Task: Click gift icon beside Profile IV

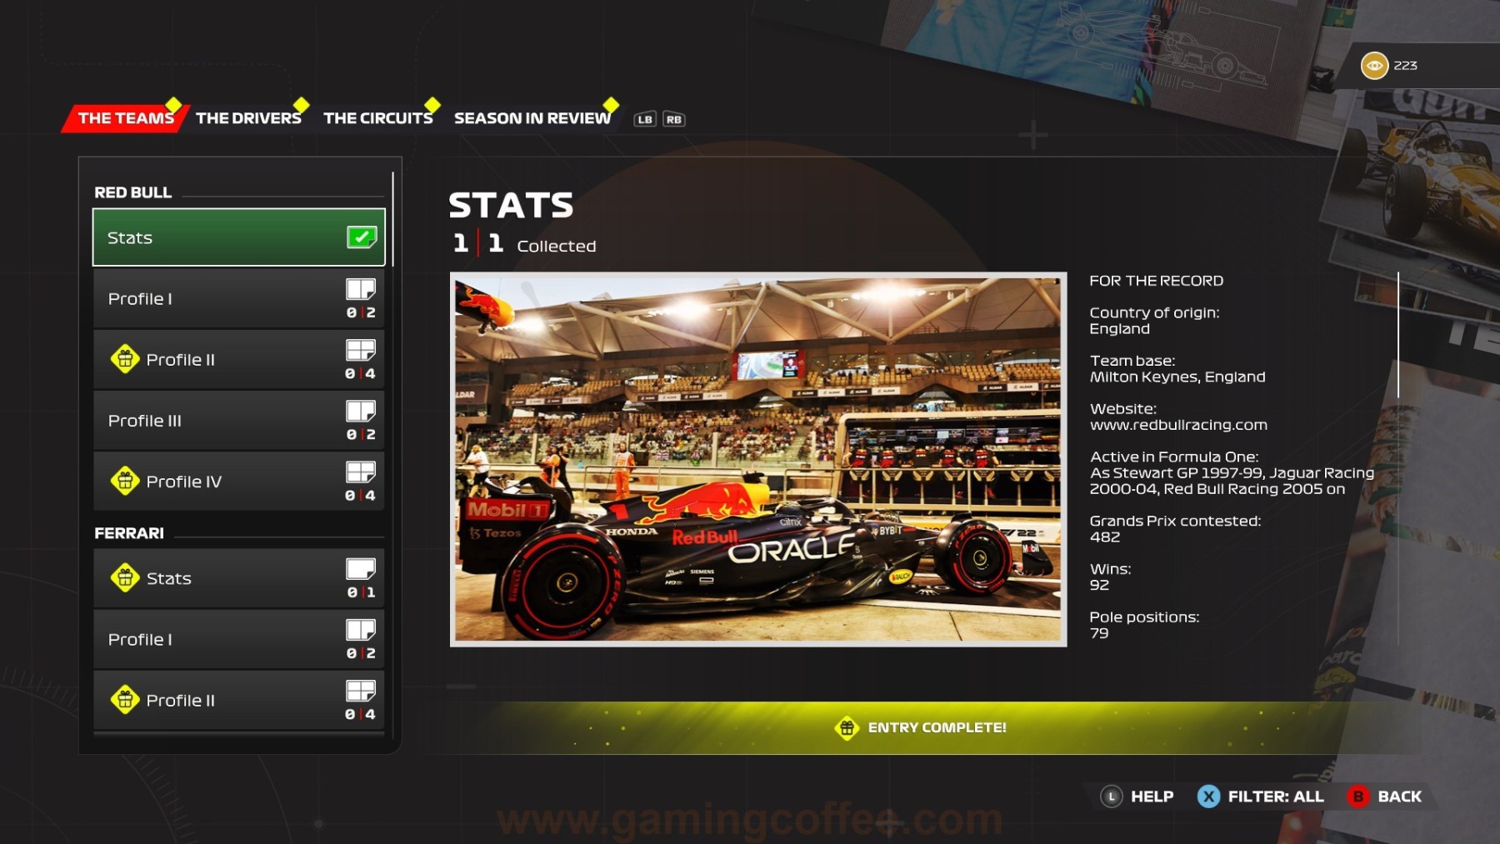Action: 125,481
